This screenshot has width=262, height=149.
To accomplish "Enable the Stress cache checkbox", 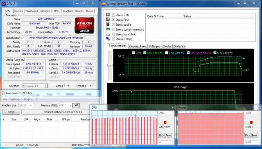I will (x=113, y=24).
